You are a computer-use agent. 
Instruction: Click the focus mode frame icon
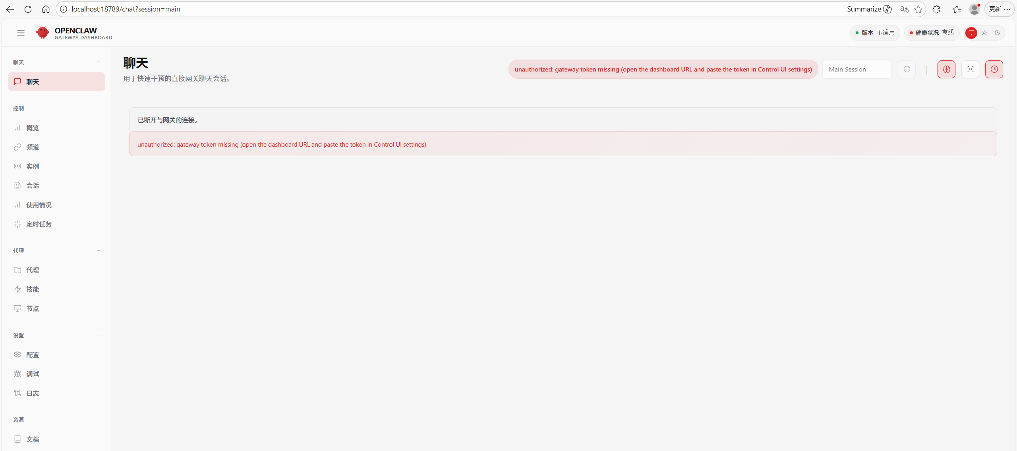click(970, 69)
